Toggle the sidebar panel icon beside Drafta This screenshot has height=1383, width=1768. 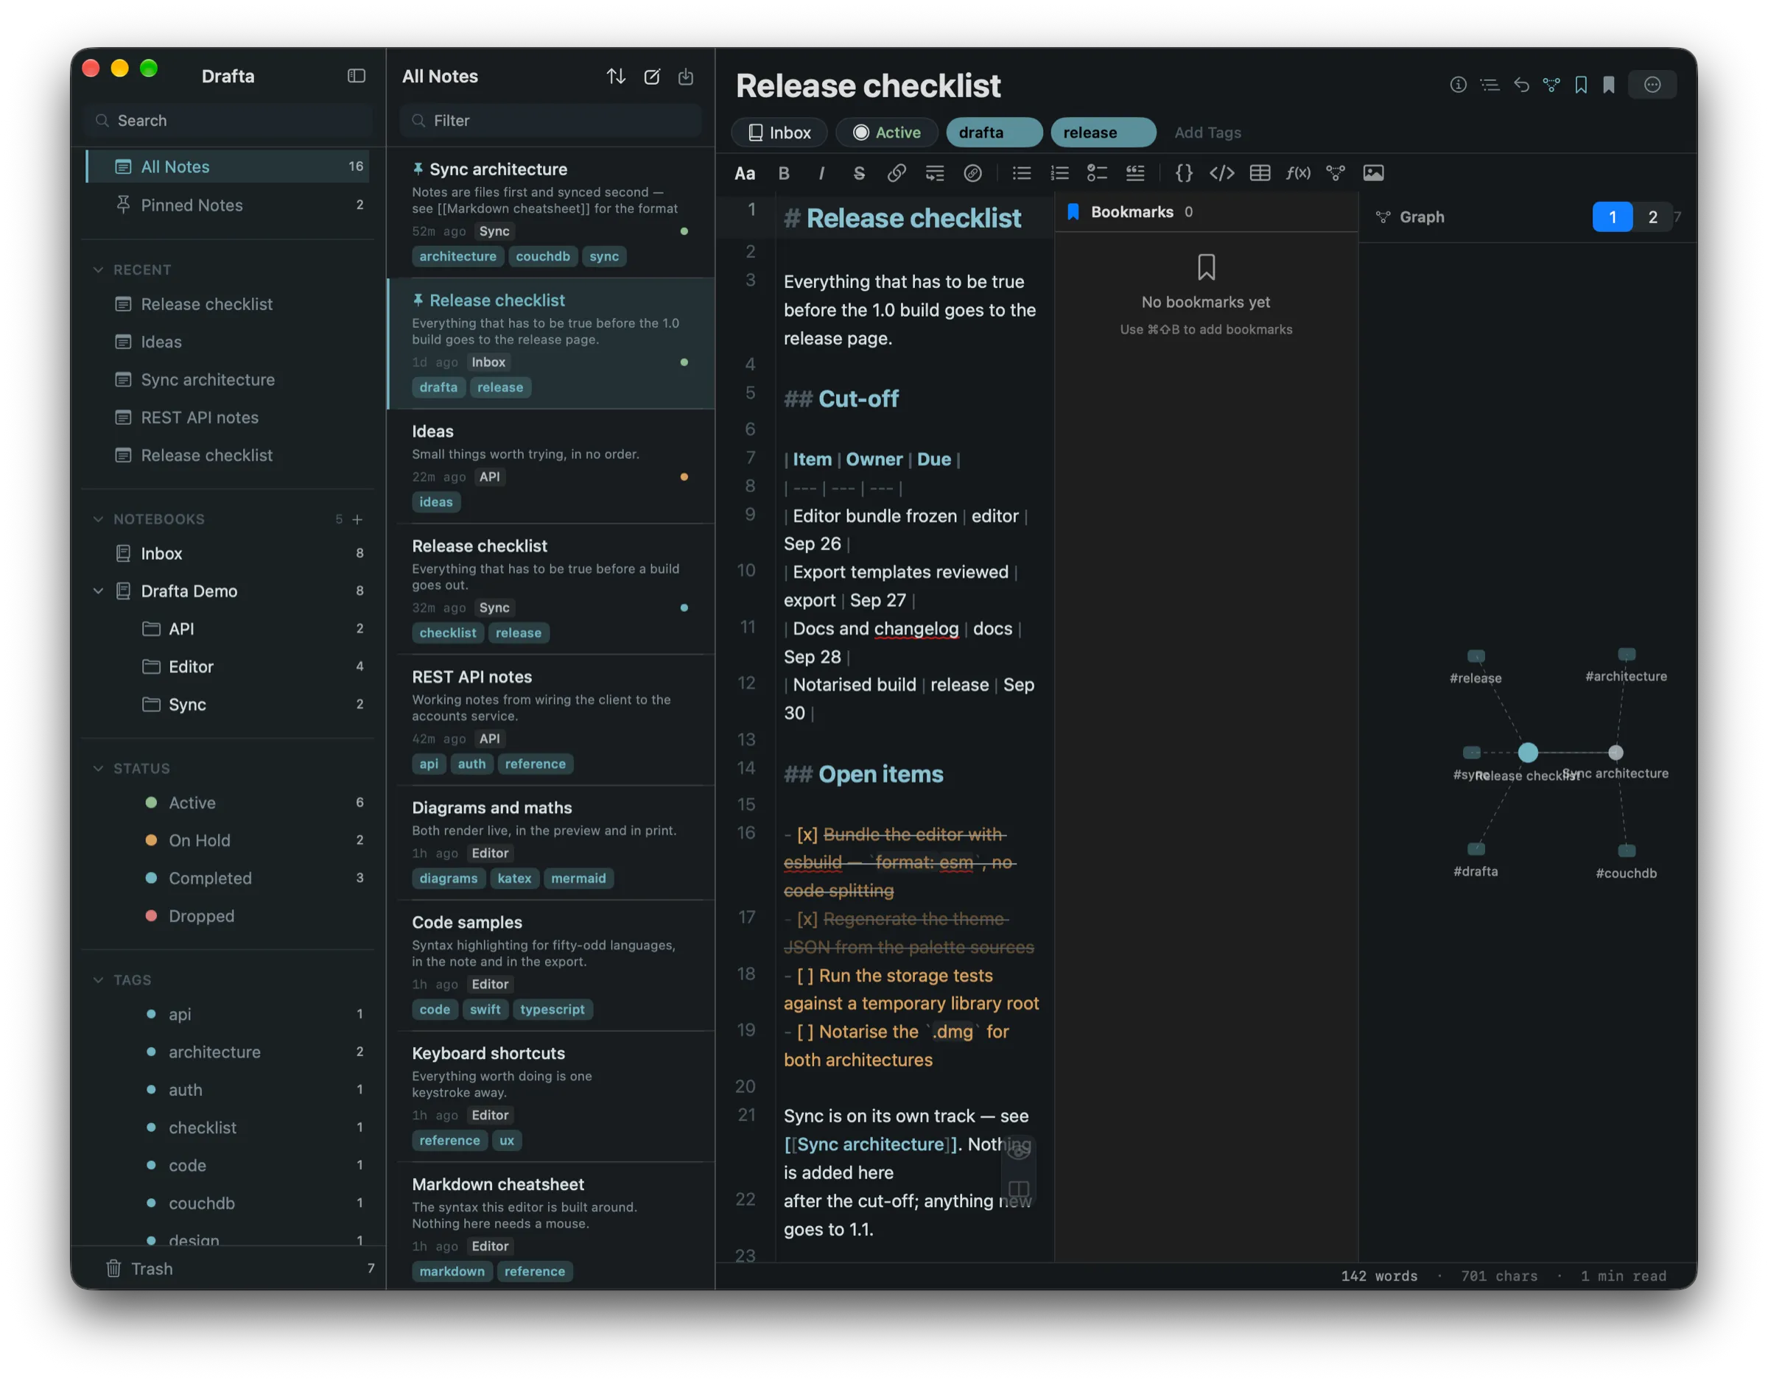(357, 76)
